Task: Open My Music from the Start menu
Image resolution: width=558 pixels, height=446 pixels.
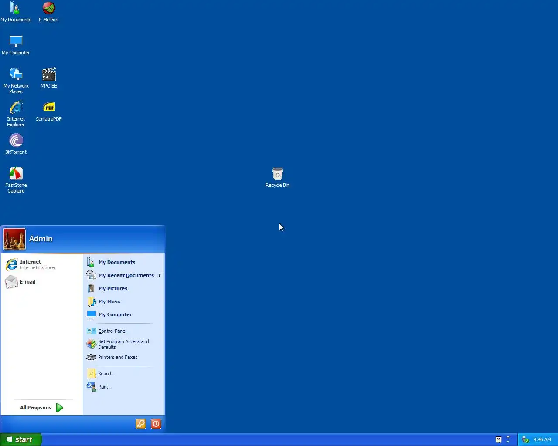Action: click(124, 301)
